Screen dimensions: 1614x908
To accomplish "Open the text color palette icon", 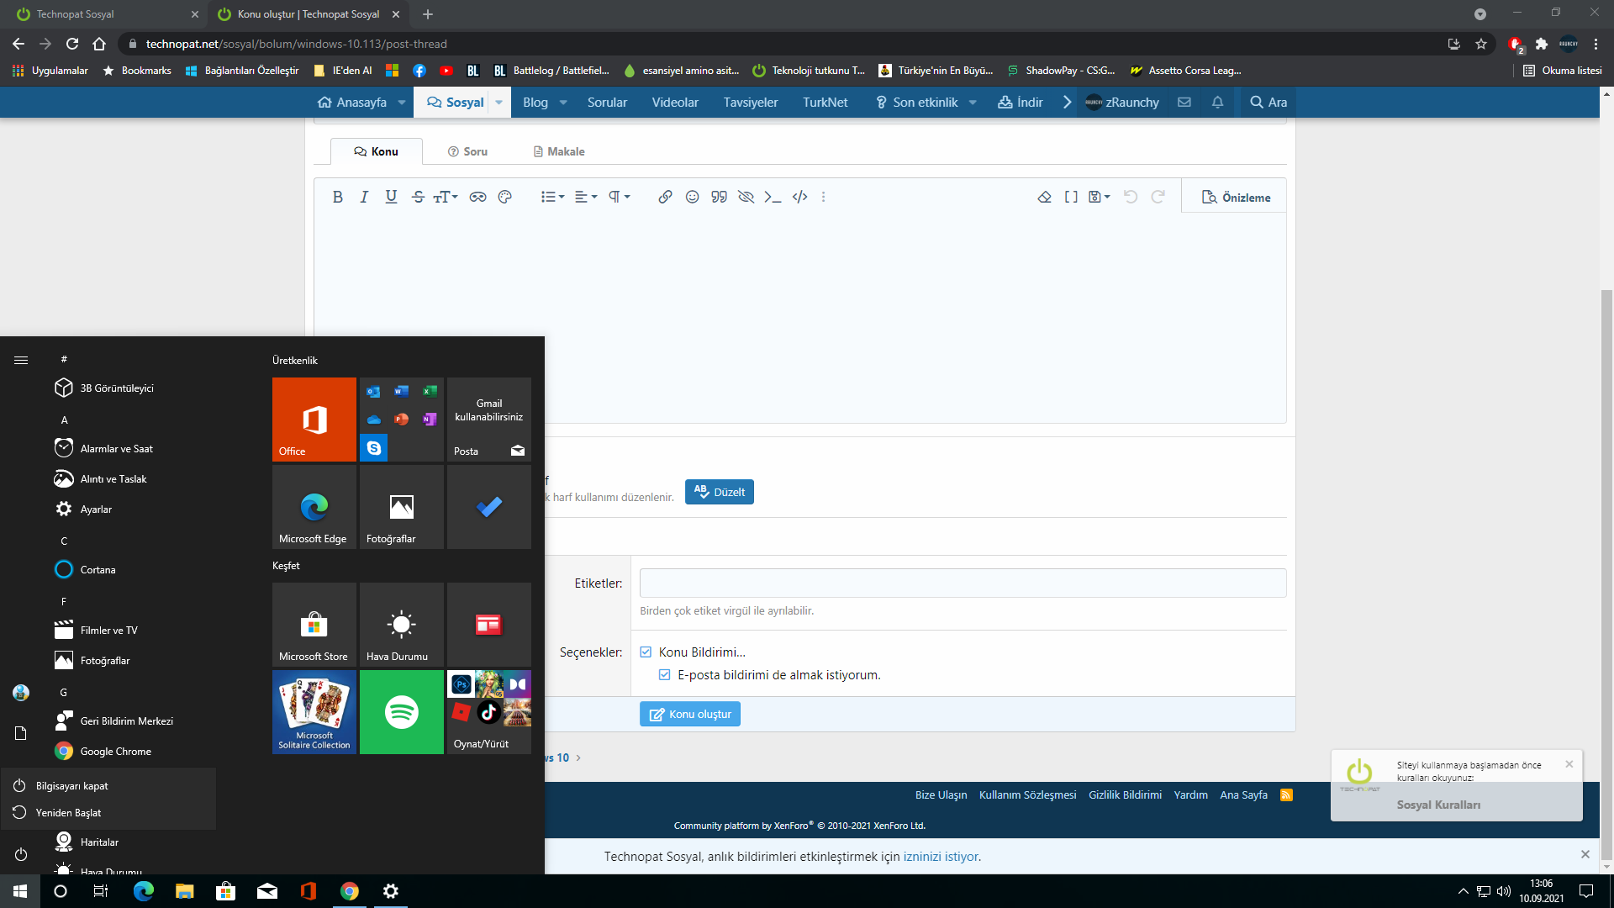I will click(x=504, y=197).
